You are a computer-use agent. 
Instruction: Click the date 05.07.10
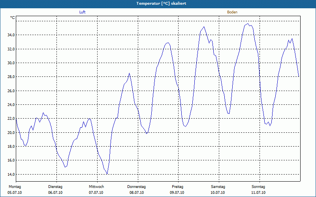[15, 193]
